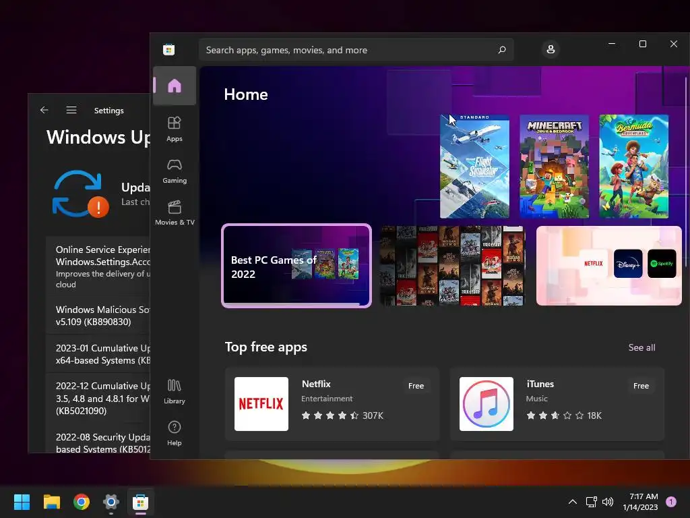This screenshot has width=690, height=518.
Task: Open the Netflix app logo tile
Action: coord(261,404)
